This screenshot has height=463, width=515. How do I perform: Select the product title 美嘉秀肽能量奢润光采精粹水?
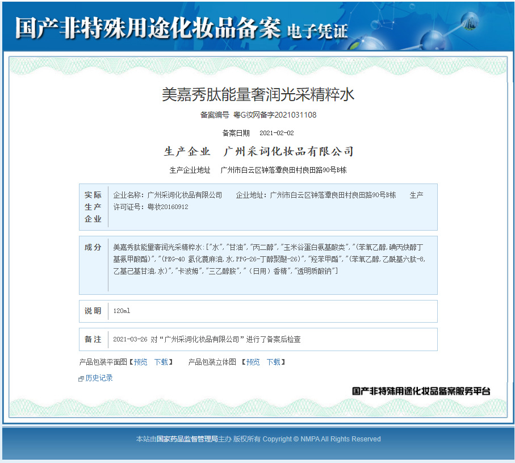258,95
